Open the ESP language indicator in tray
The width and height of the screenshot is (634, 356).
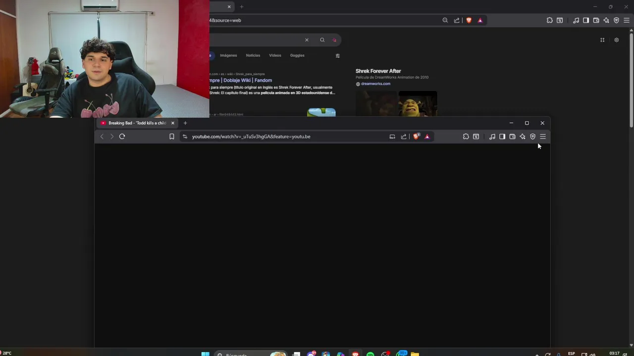point(572,354)
